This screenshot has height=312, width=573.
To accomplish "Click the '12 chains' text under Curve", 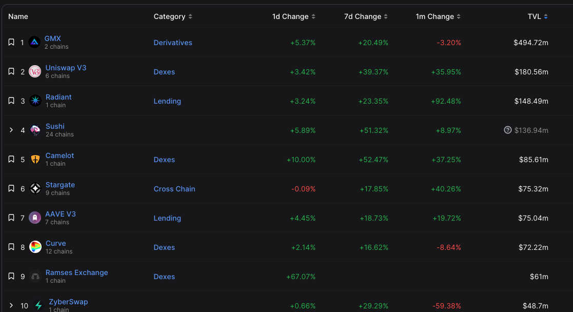I will pyautogui.click(x=59, y=251).
